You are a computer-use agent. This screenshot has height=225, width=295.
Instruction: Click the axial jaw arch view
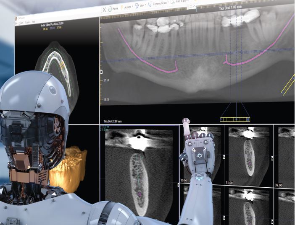[x=58, y=71]
